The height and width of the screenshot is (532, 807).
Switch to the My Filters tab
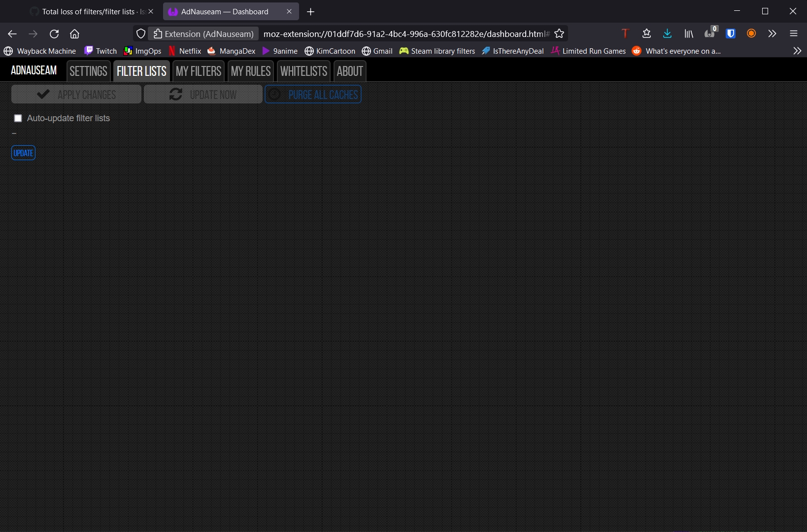198,71
